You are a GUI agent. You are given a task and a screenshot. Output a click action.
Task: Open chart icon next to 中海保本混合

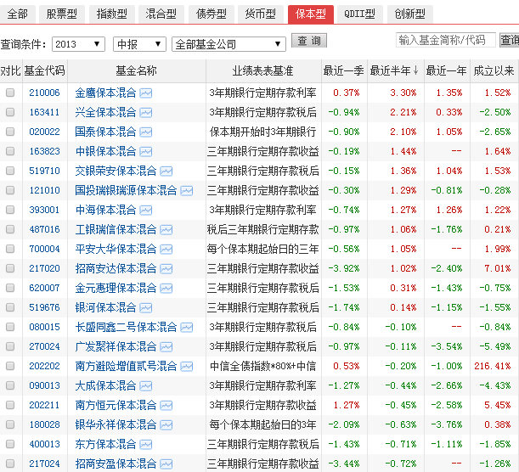tap(145, 211)
